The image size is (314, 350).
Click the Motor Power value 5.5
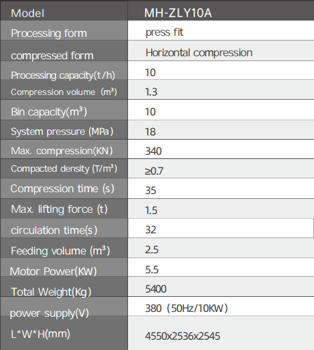152,270
